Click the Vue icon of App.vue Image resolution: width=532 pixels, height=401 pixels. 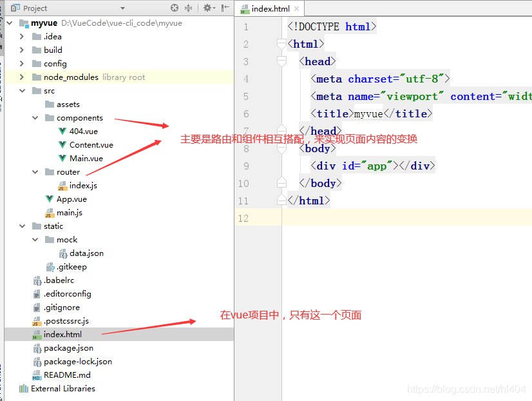point(50,199)
